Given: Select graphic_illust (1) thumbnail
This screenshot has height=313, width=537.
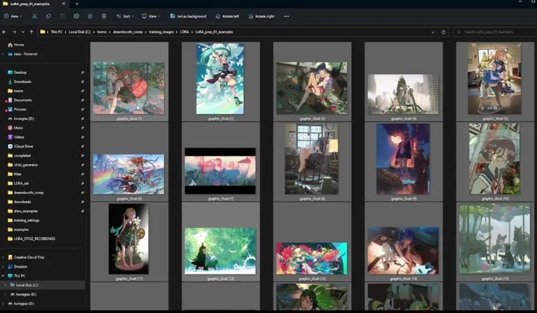Looking at the screenshot, I should pos(129,88).
